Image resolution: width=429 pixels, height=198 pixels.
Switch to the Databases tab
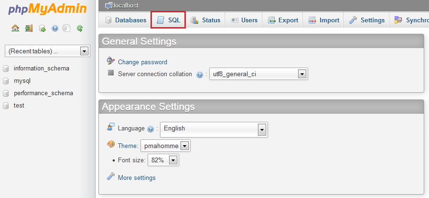coord(126,20)
